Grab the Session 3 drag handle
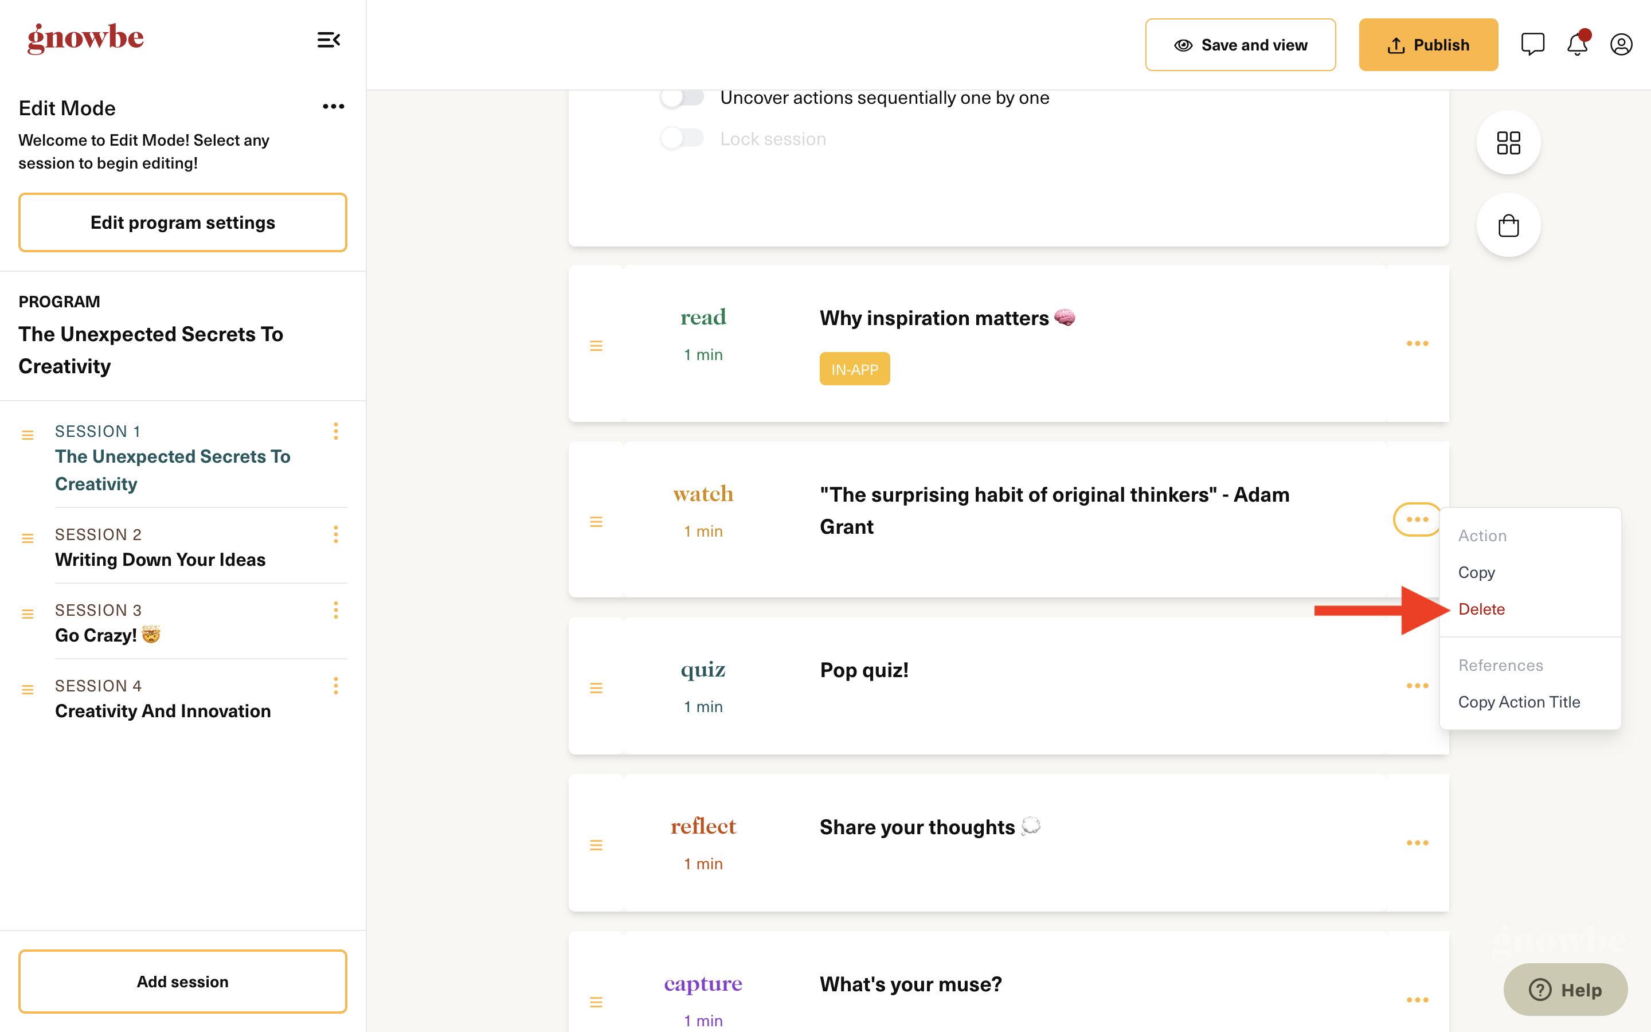 coord(28,614)
